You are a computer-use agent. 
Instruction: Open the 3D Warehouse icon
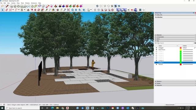pyautogui.click(x=73, y=10)
